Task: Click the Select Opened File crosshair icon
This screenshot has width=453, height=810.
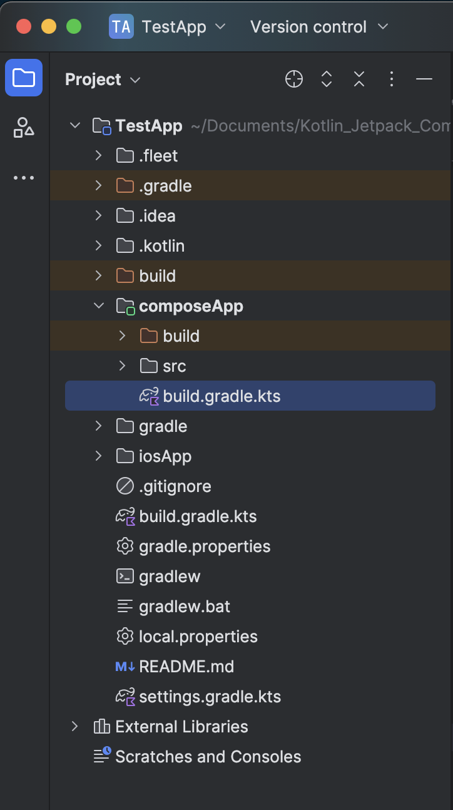Action: 294,79
